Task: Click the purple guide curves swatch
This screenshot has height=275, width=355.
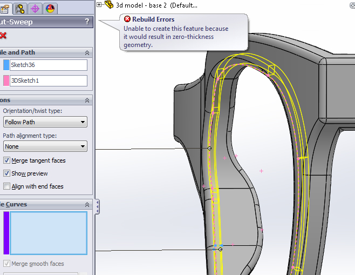Action: click(x=6, y=233)
